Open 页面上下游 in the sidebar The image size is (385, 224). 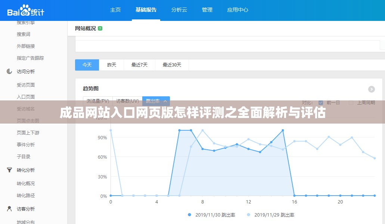28,133
